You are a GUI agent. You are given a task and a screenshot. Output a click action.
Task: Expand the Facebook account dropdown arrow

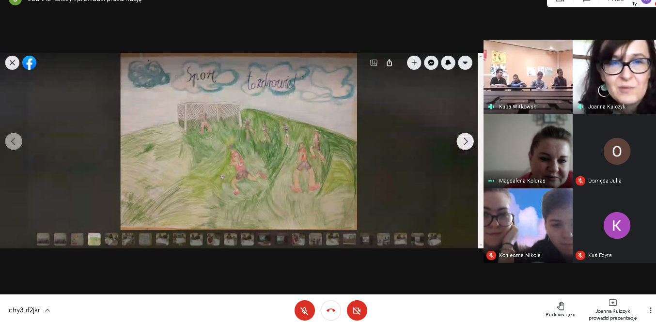click(465, 62)
